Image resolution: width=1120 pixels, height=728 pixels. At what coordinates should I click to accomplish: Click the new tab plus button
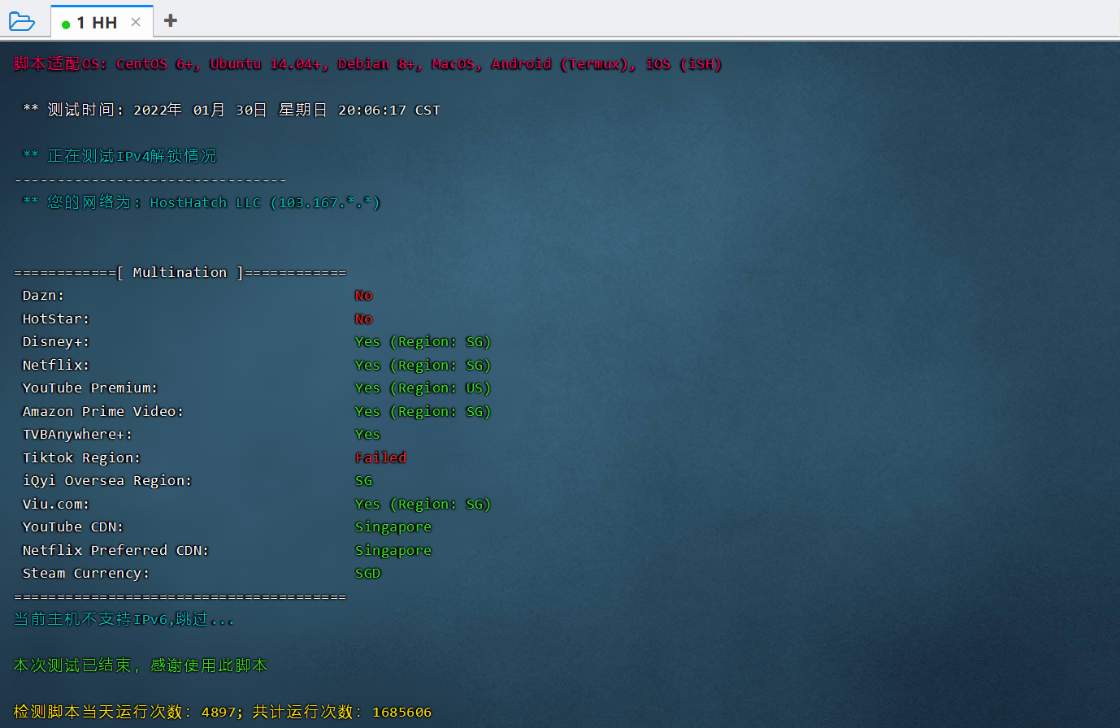click(x=170, y=21)
